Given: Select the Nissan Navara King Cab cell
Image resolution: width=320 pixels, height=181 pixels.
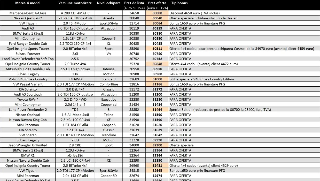Looking at the screenshot, I should coord(28,120).
